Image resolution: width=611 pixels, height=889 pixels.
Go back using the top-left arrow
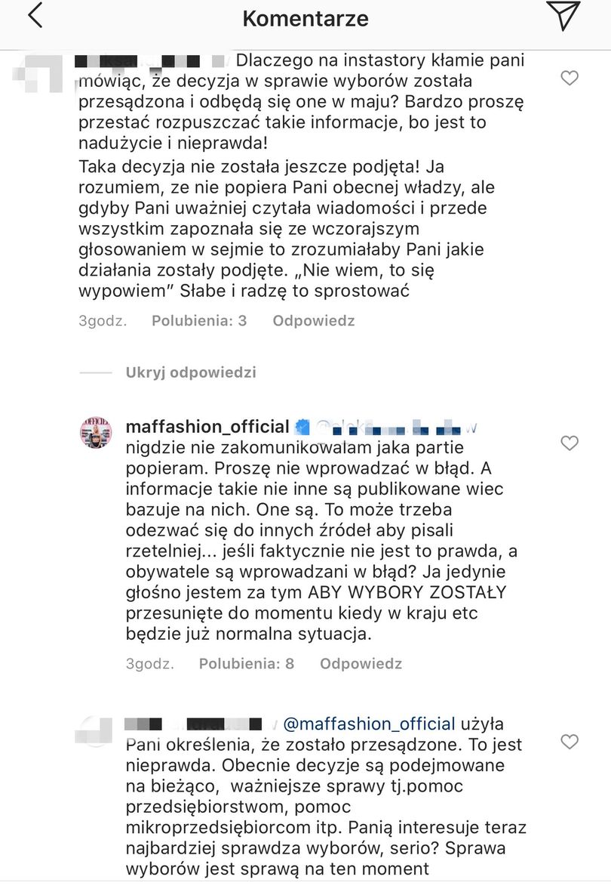(x=35, y=17)
